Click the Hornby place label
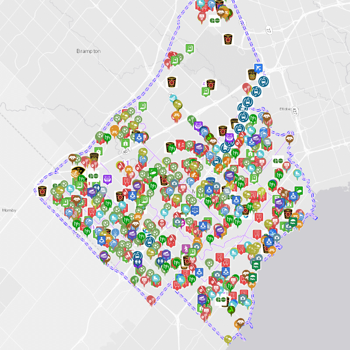 9,210
